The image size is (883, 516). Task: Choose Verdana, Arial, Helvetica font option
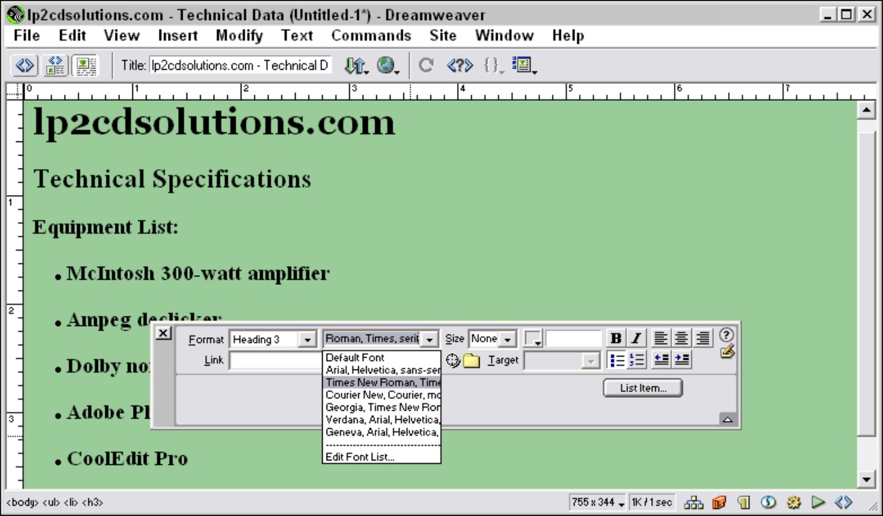(381, 420)
